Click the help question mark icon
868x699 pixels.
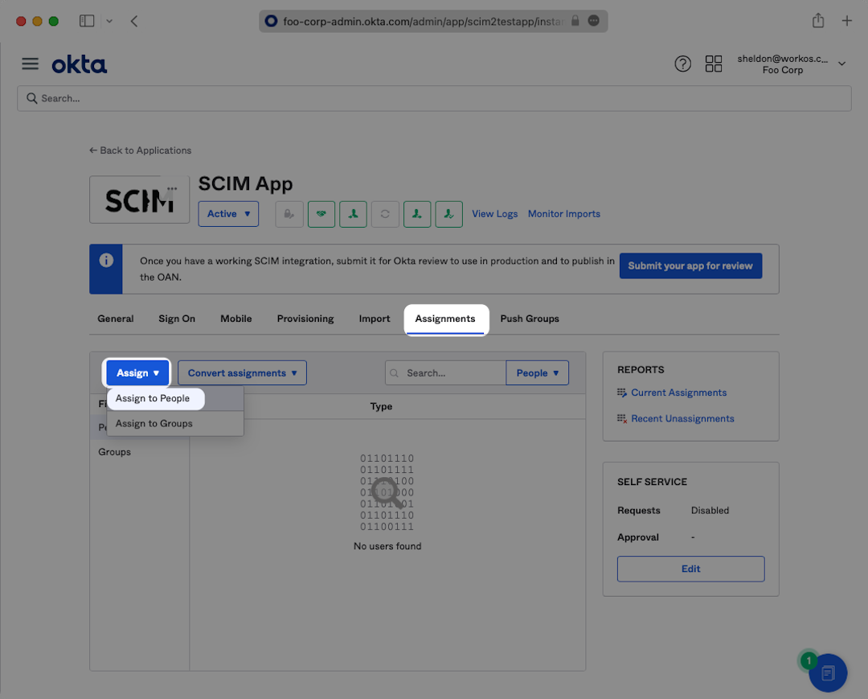[682, 64]
